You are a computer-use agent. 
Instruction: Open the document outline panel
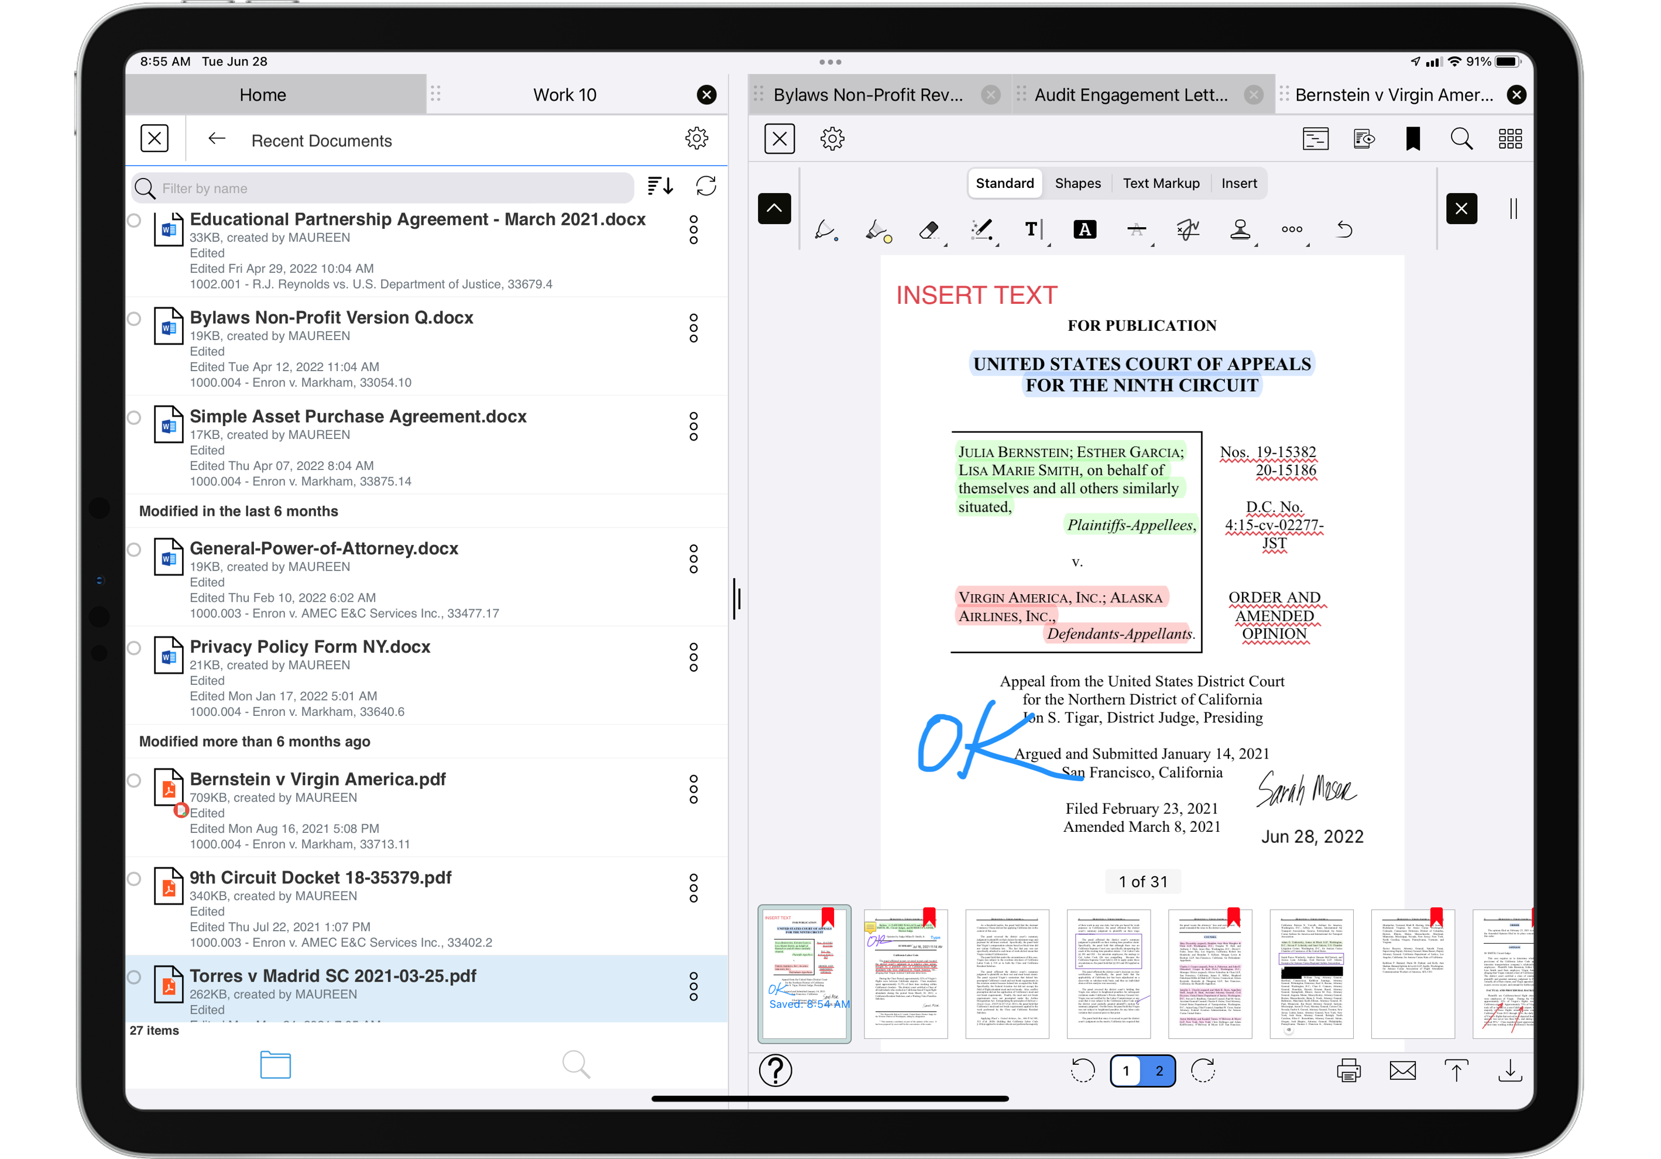click(1315, 139)
